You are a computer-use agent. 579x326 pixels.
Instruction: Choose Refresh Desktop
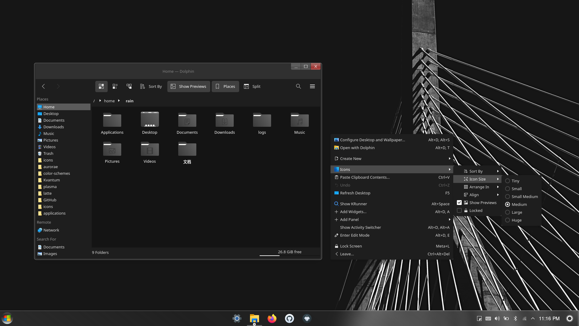click(392, 193)
